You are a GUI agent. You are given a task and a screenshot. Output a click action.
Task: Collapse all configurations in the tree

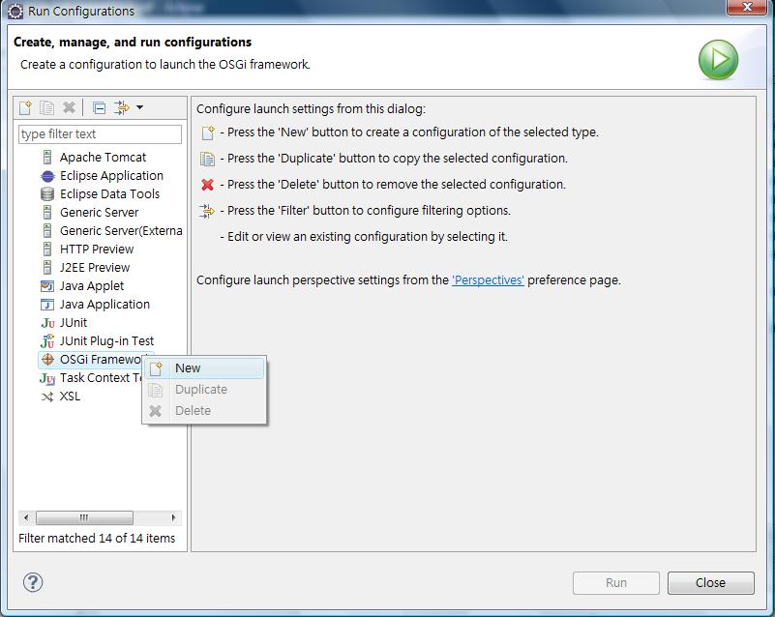pyautogui.click(x=99, y=107)
